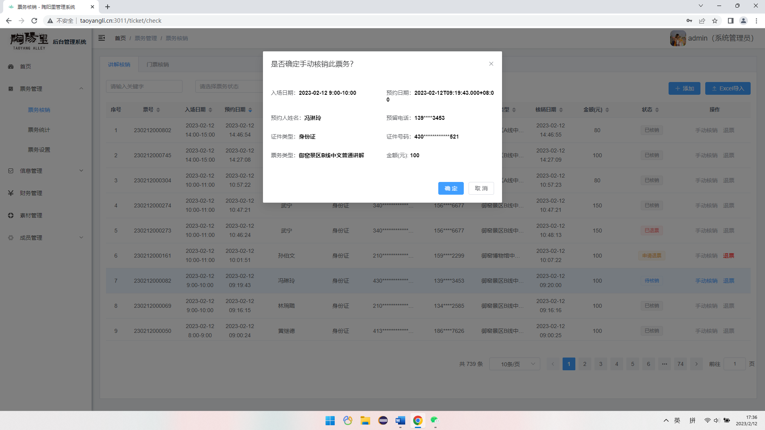Open Word from the taskbar
The height and width of the screenshot is (430, 765).
coord(400,420)
